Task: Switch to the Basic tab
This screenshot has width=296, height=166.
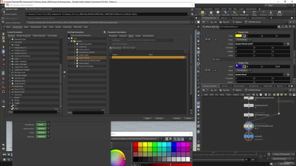Action: (x=8, y=27)
